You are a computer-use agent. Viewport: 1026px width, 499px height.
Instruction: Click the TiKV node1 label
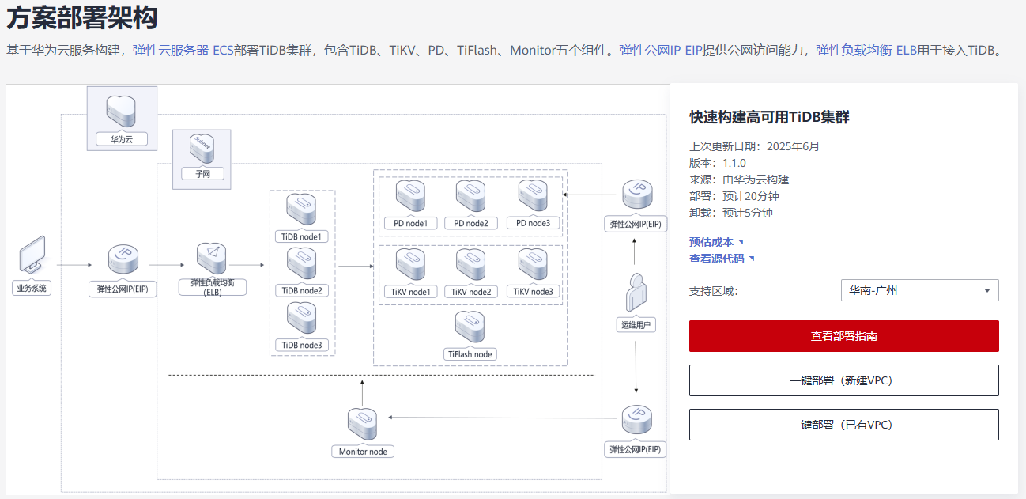point(410,292)
